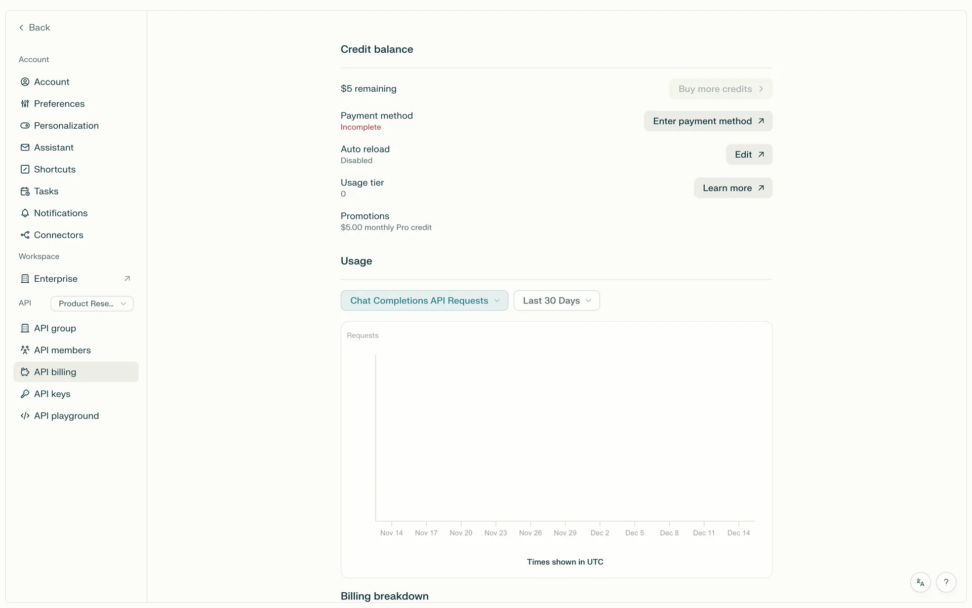Click the translate language icon button
The width and height of the screenshot is (972, 608).
(920, 582)
